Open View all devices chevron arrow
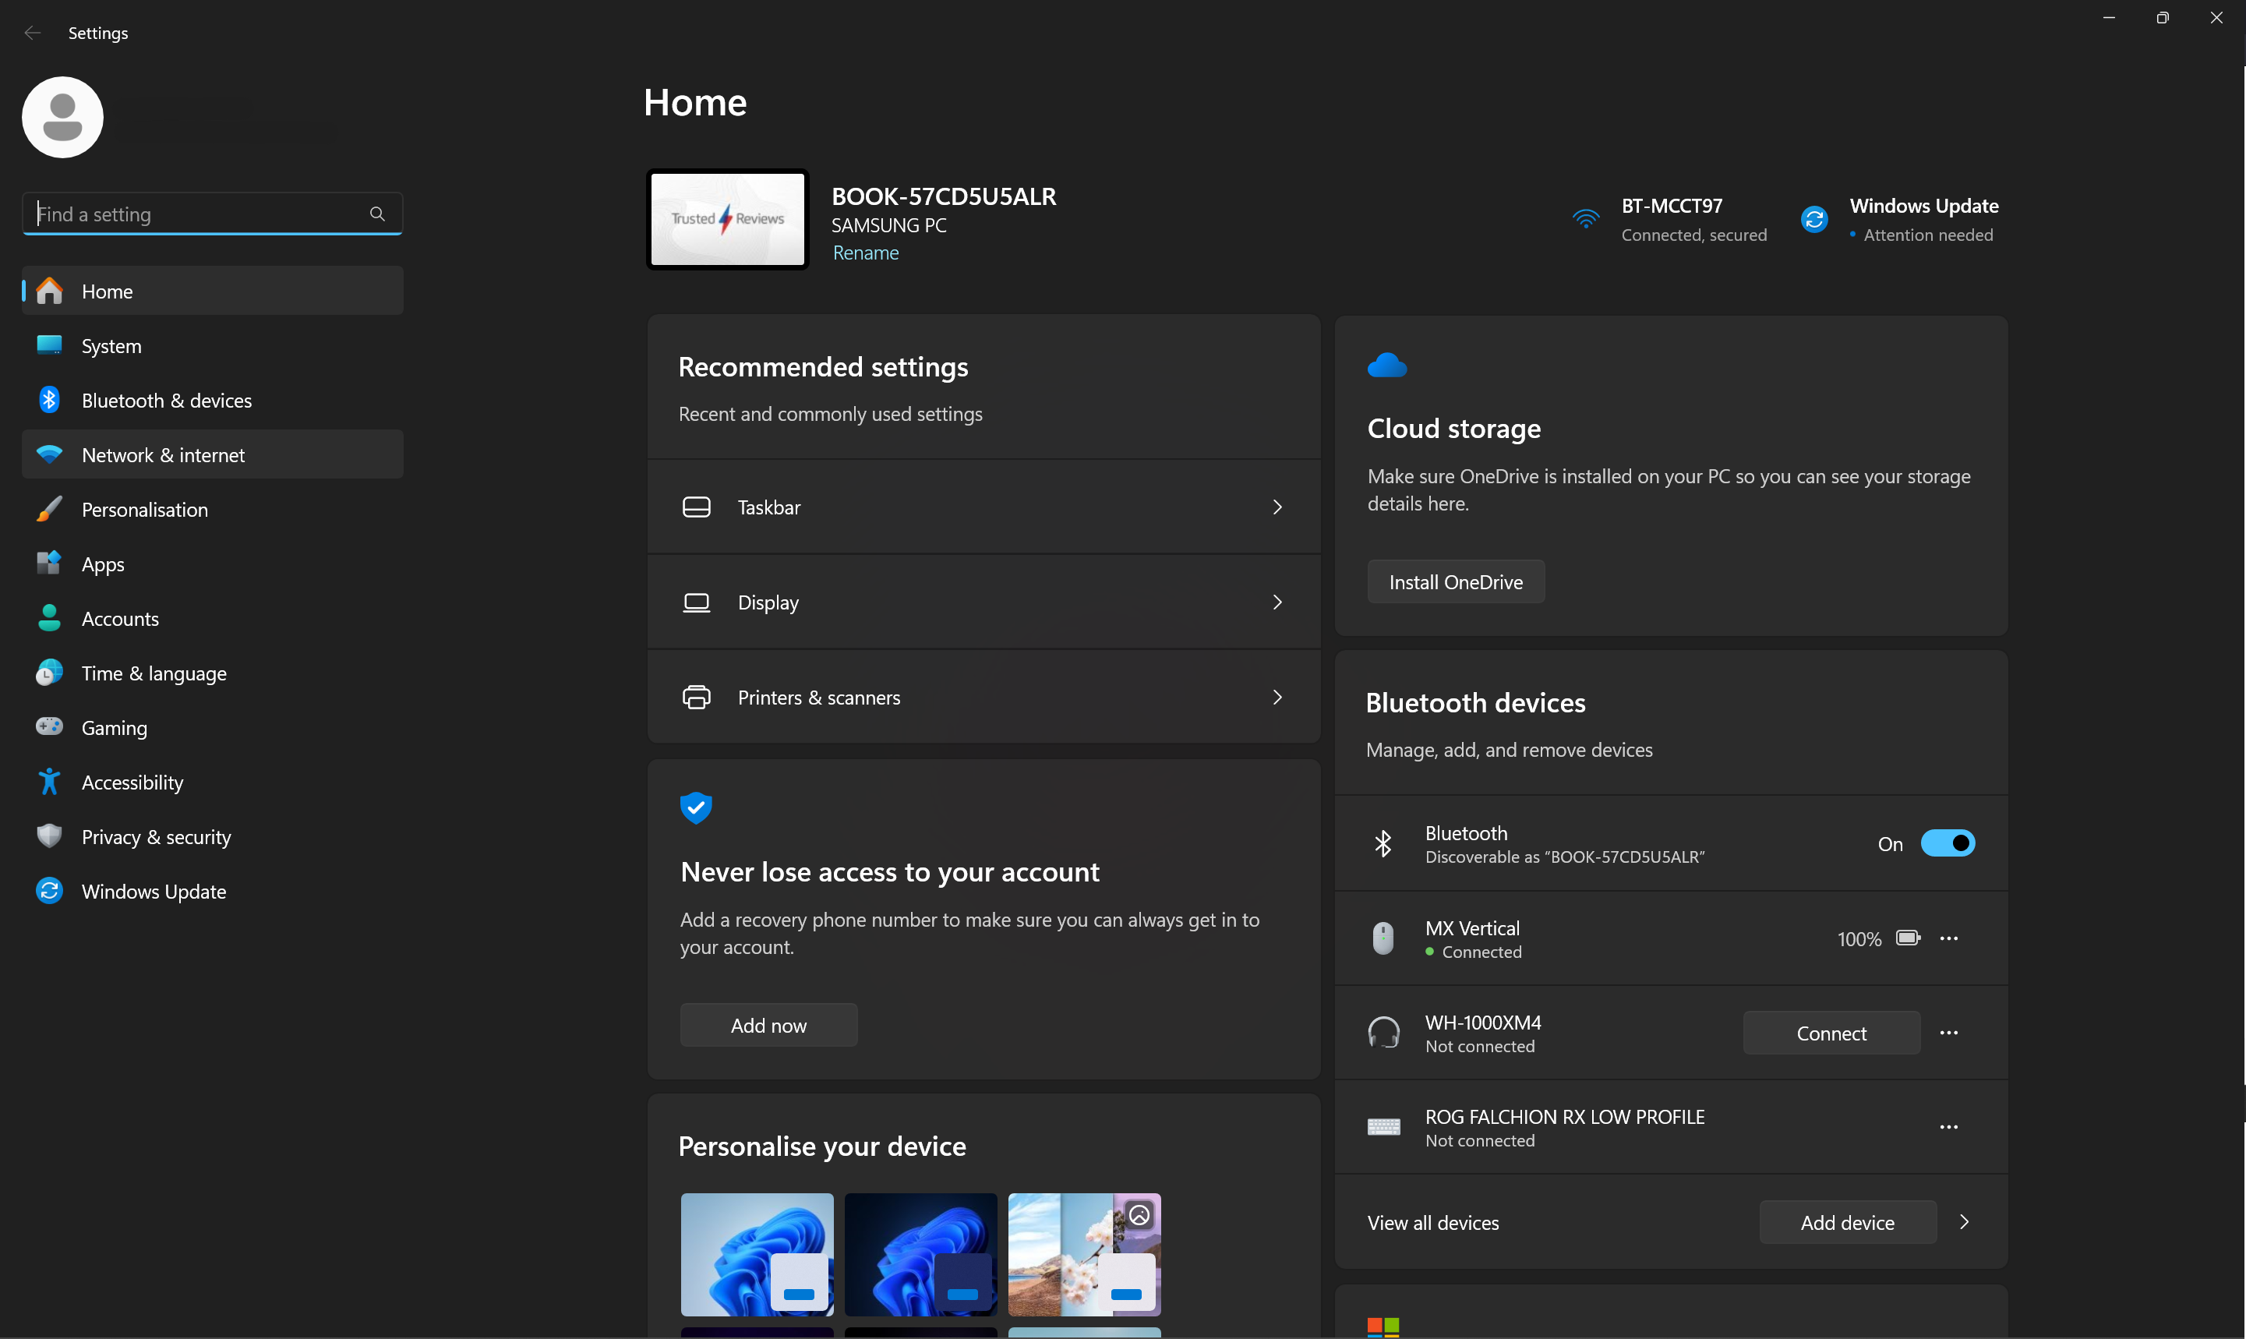The width and height of the screenshot is (2246, 1339). [1965, 1223]
